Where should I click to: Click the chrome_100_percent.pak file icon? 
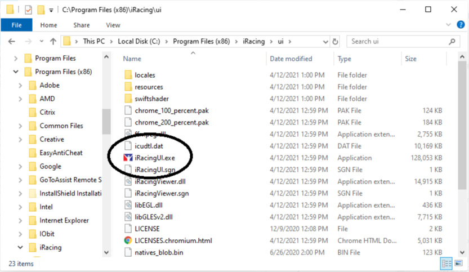click(x=128, y=110)
